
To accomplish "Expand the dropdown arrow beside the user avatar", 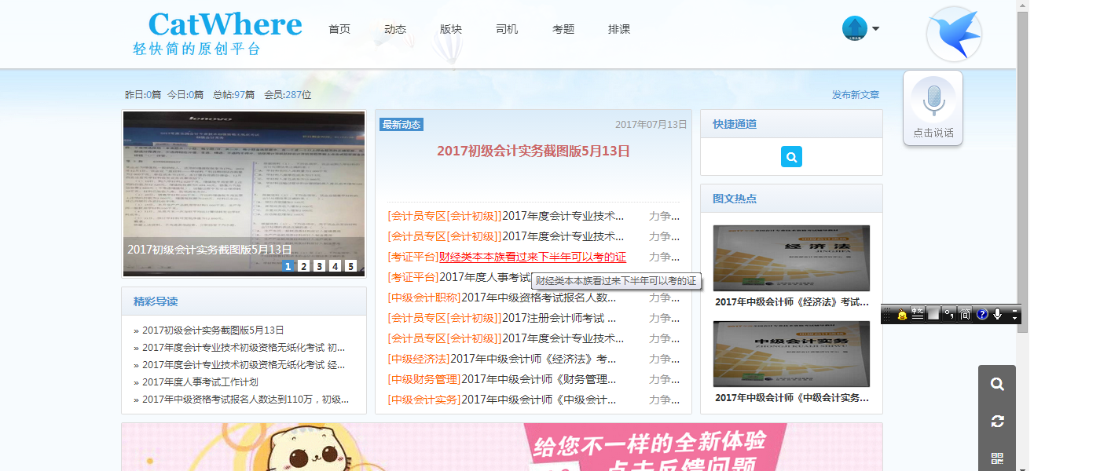I will pyautogui.click(x=875, y=29).
